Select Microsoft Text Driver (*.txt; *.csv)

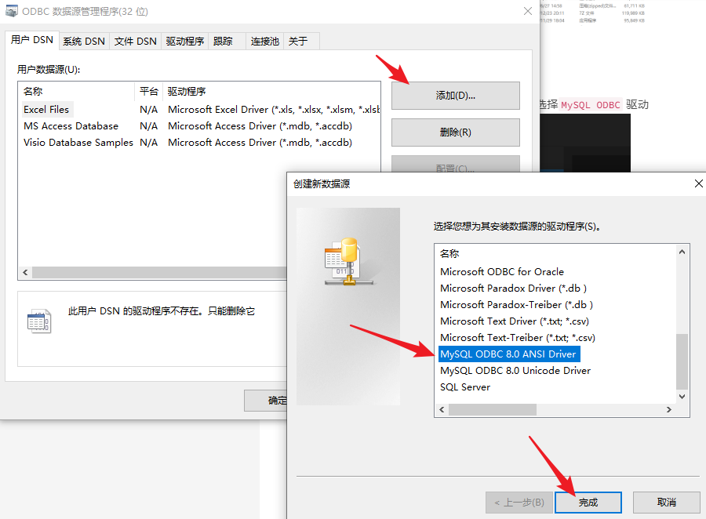pos(515,321)
